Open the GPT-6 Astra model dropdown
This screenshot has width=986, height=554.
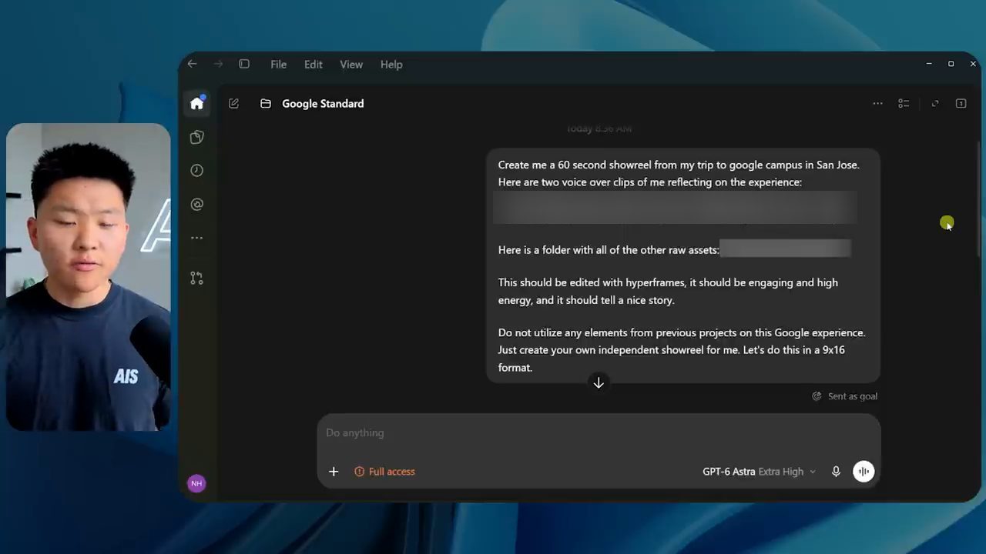click(x=759, y=472)
